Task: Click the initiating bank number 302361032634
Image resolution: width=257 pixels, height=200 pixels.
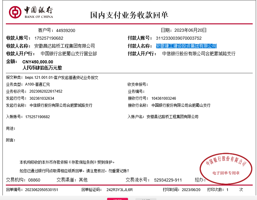Action: pyautogui.click(x=42, y=98)
